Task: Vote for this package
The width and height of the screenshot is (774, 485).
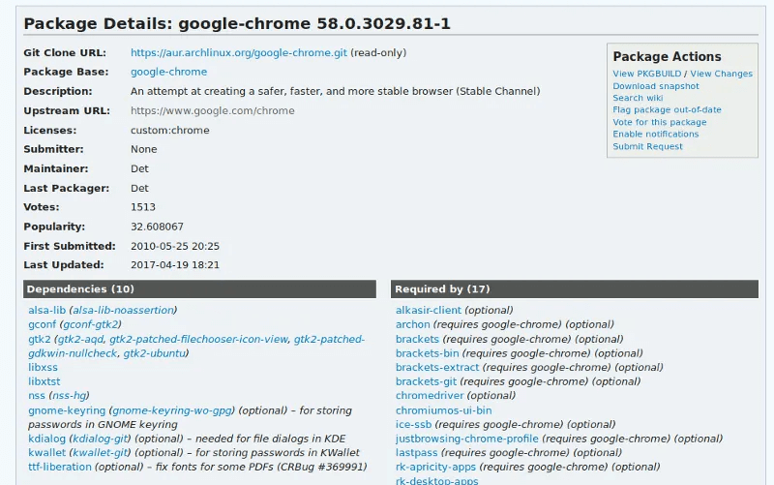Action: point(659,122)
